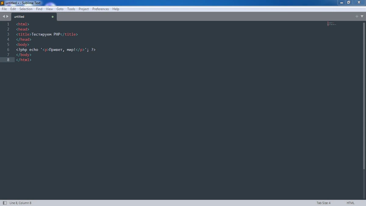Go to next tab with right arrow
Screen dimensions: 366x206
7,16
